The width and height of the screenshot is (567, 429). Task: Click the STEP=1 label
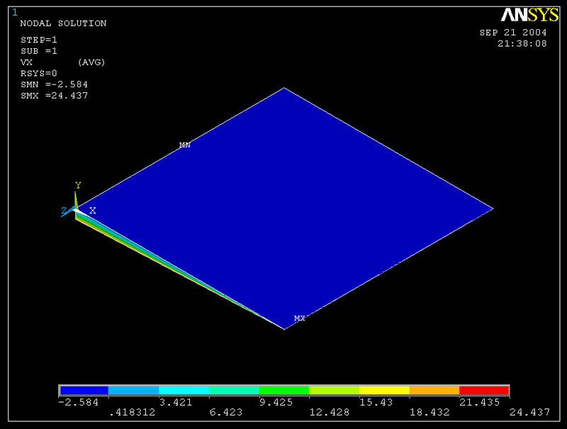click(x=39, y=40)
